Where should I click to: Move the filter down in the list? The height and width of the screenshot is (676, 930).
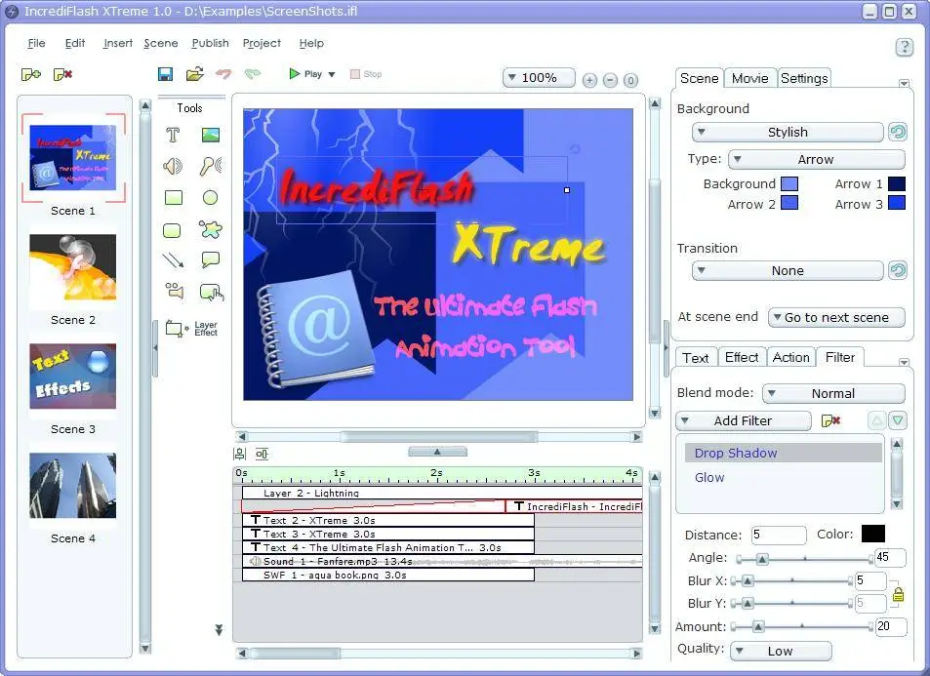point(898,420)
